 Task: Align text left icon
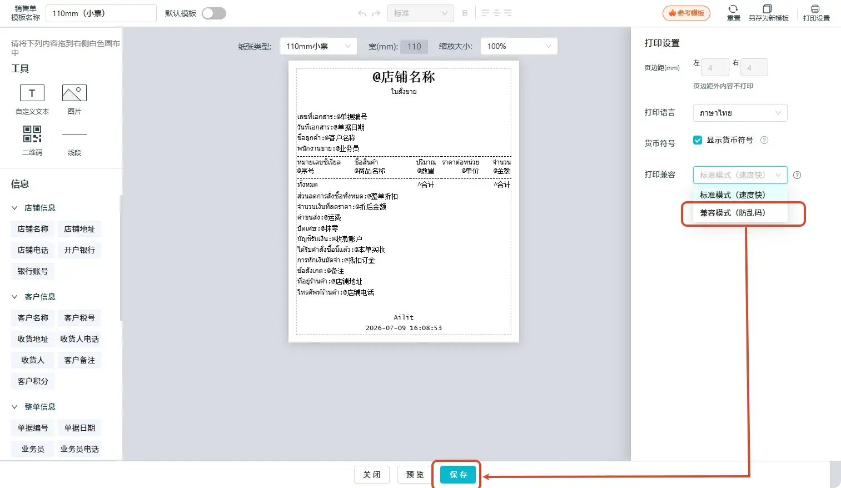[485, 13]
